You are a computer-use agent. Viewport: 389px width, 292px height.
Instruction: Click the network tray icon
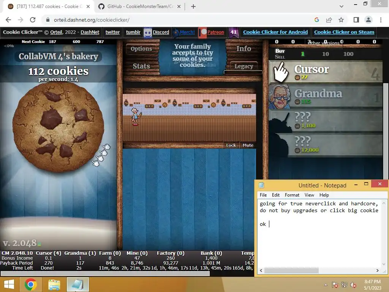344,285
